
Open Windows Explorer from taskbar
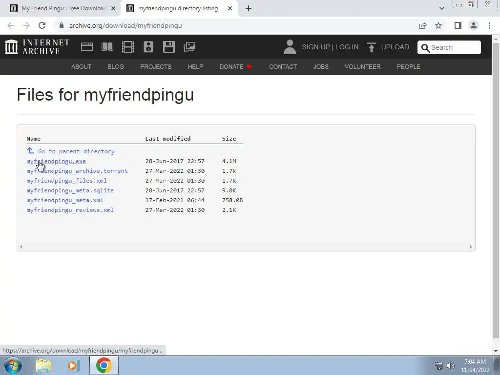[x=43, y=366]
